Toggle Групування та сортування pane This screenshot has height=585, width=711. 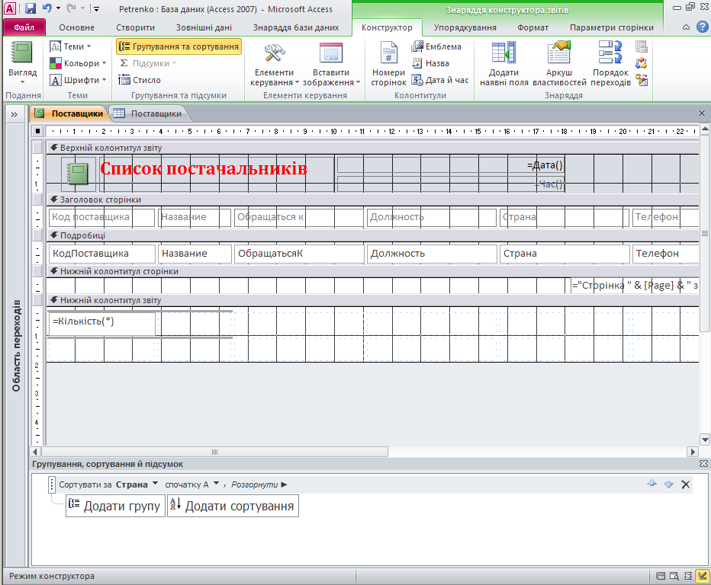click(179, 46)
